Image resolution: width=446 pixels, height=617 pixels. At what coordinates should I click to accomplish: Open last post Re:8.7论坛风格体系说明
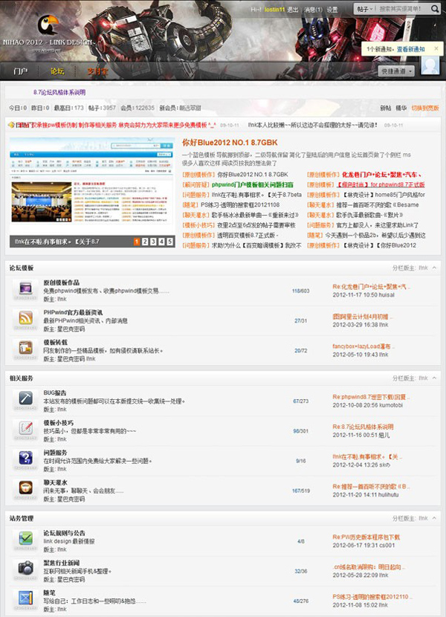(363, 427)
